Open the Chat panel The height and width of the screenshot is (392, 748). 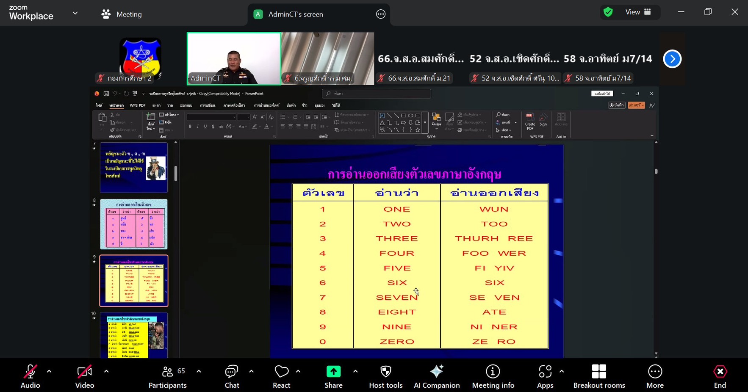(232, 376)
